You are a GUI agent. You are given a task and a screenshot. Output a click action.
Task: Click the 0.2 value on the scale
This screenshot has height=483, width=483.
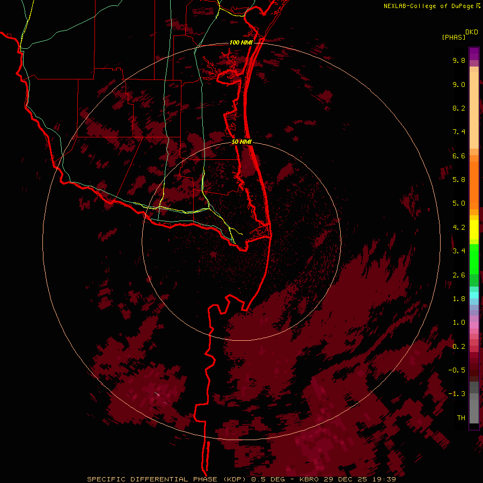pos(459,347)
